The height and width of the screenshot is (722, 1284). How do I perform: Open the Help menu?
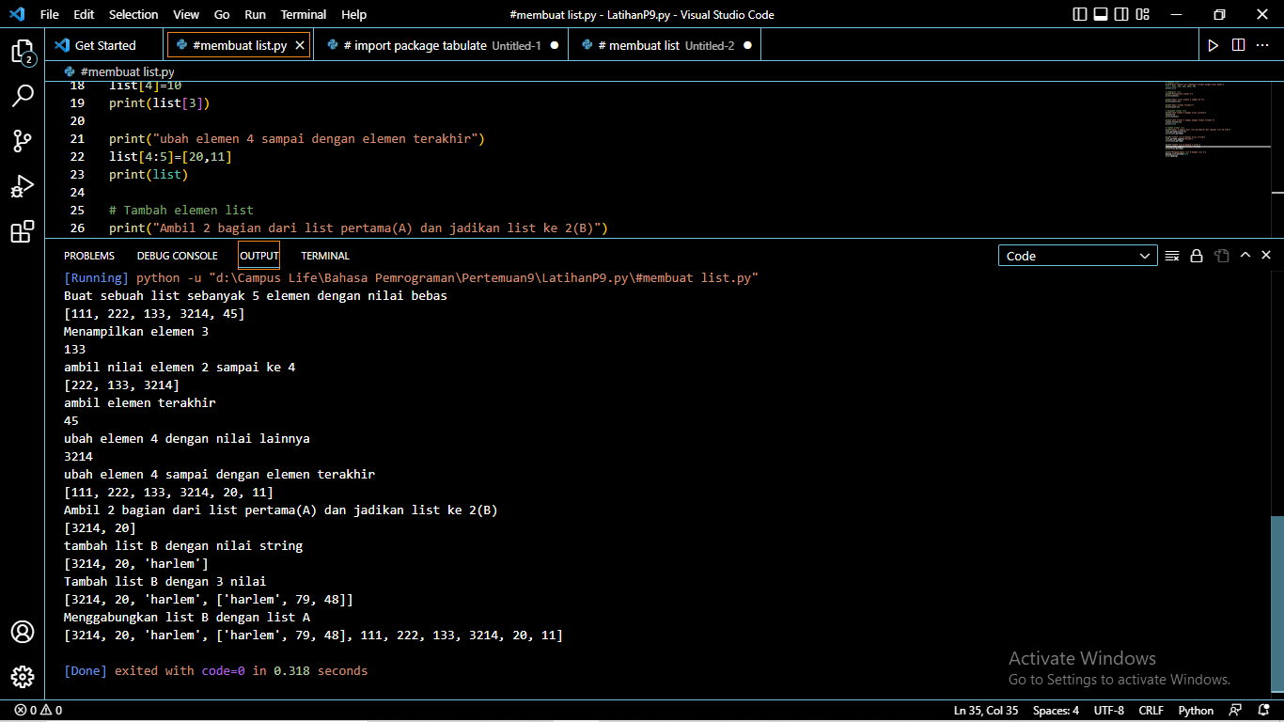point(354,15)
